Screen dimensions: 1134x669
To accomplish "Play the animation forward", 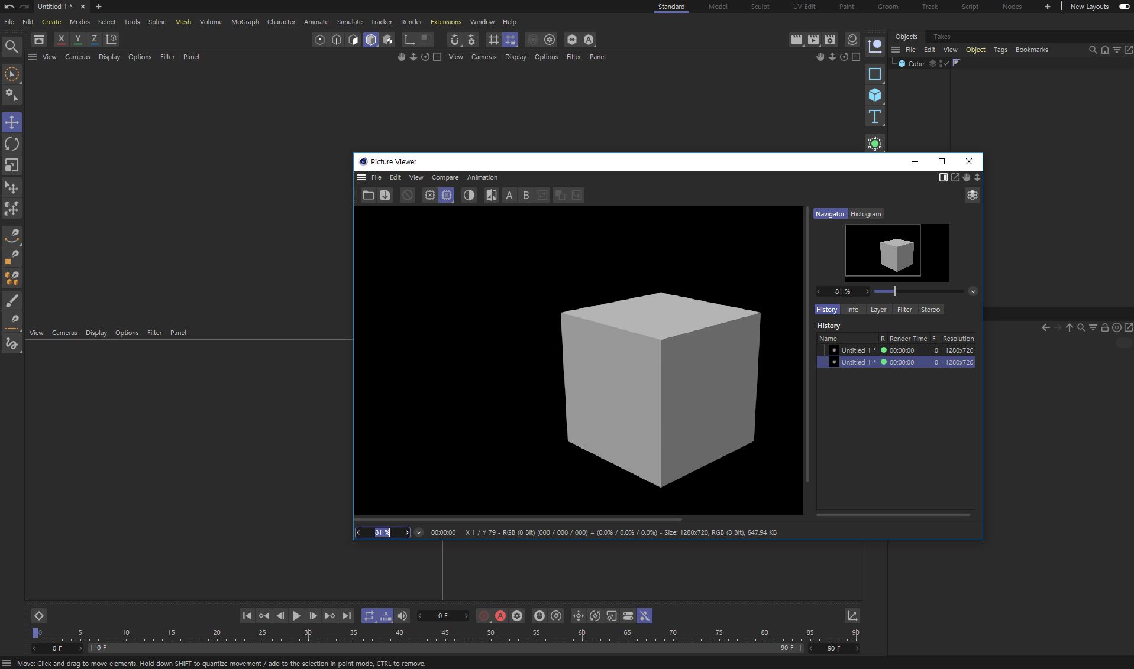I will (x=296, y=616).
